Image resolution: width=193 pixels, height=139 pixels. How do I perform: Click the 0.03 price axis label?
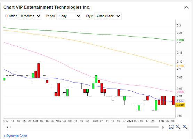click(x=179, y=116)
